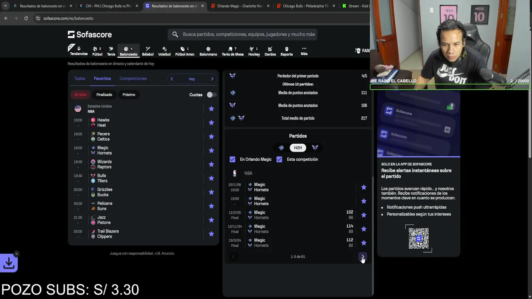This screenshot has height=299, width=532.
Task: Switch to Todos tab
Action: (x=79, y=78)
